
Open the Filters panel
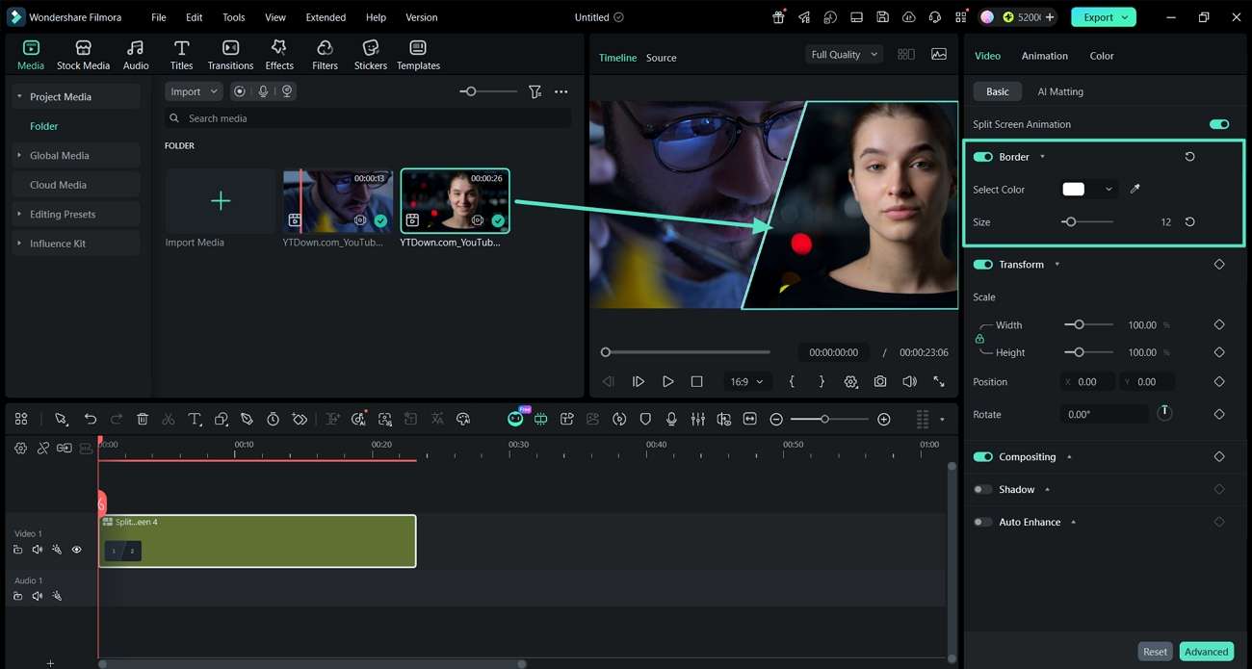coord(325,55)
